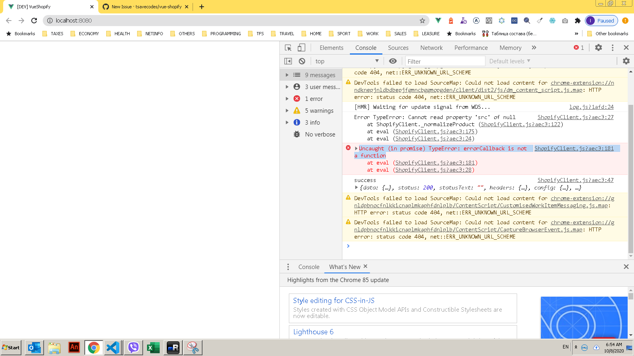
Task: Toggle the device toolbar in DevTools
Action: pyautogui.click(x=301, y=47)
